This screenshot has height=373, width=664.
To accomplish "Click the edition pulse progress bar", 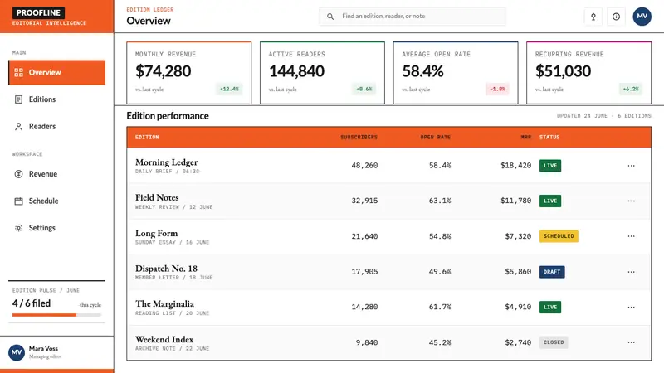I will click(x=56, y=315).
